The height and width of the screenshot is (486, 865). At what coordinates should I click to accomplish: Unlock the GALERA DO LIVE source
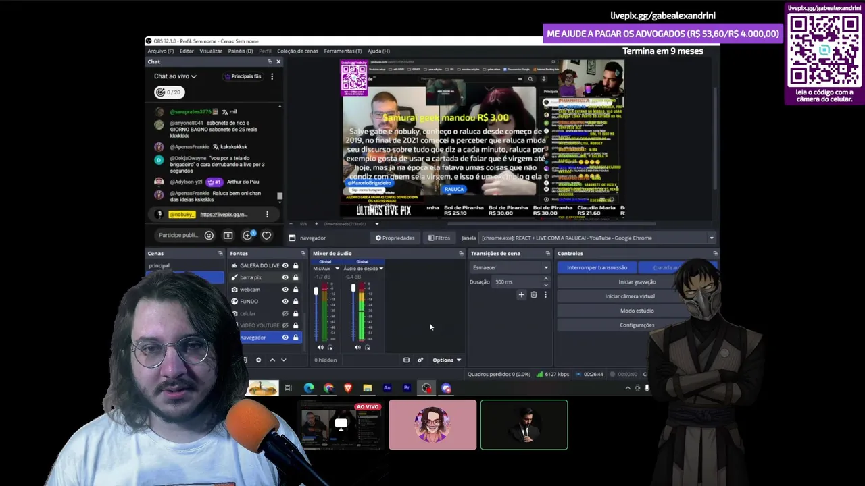pos(295,265)
